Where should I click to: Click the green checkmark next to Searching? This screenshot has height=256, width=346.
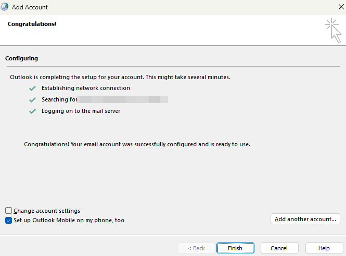(33, 100)
